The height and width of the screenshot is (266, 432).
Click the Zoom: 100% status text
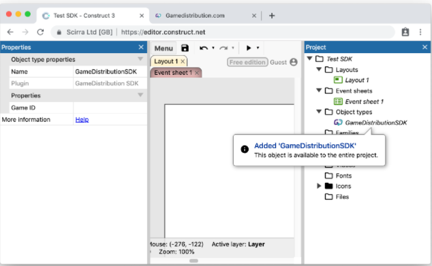176,252
